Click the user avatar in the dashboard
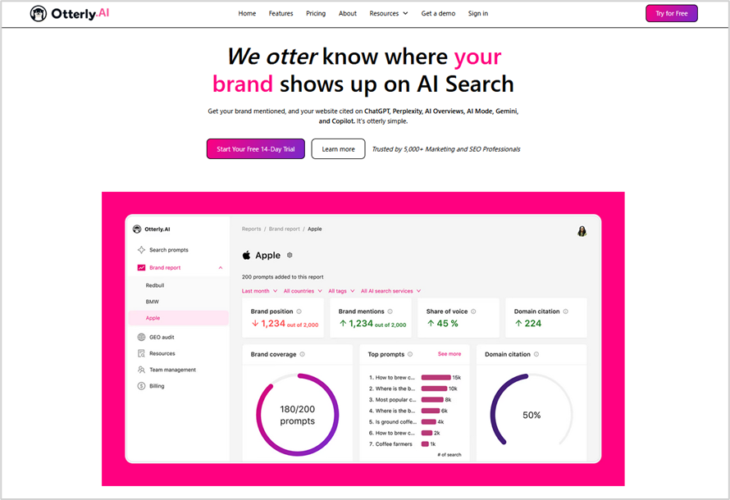Image resolution: width=730 pixels, height=500 pixels. 582,230
